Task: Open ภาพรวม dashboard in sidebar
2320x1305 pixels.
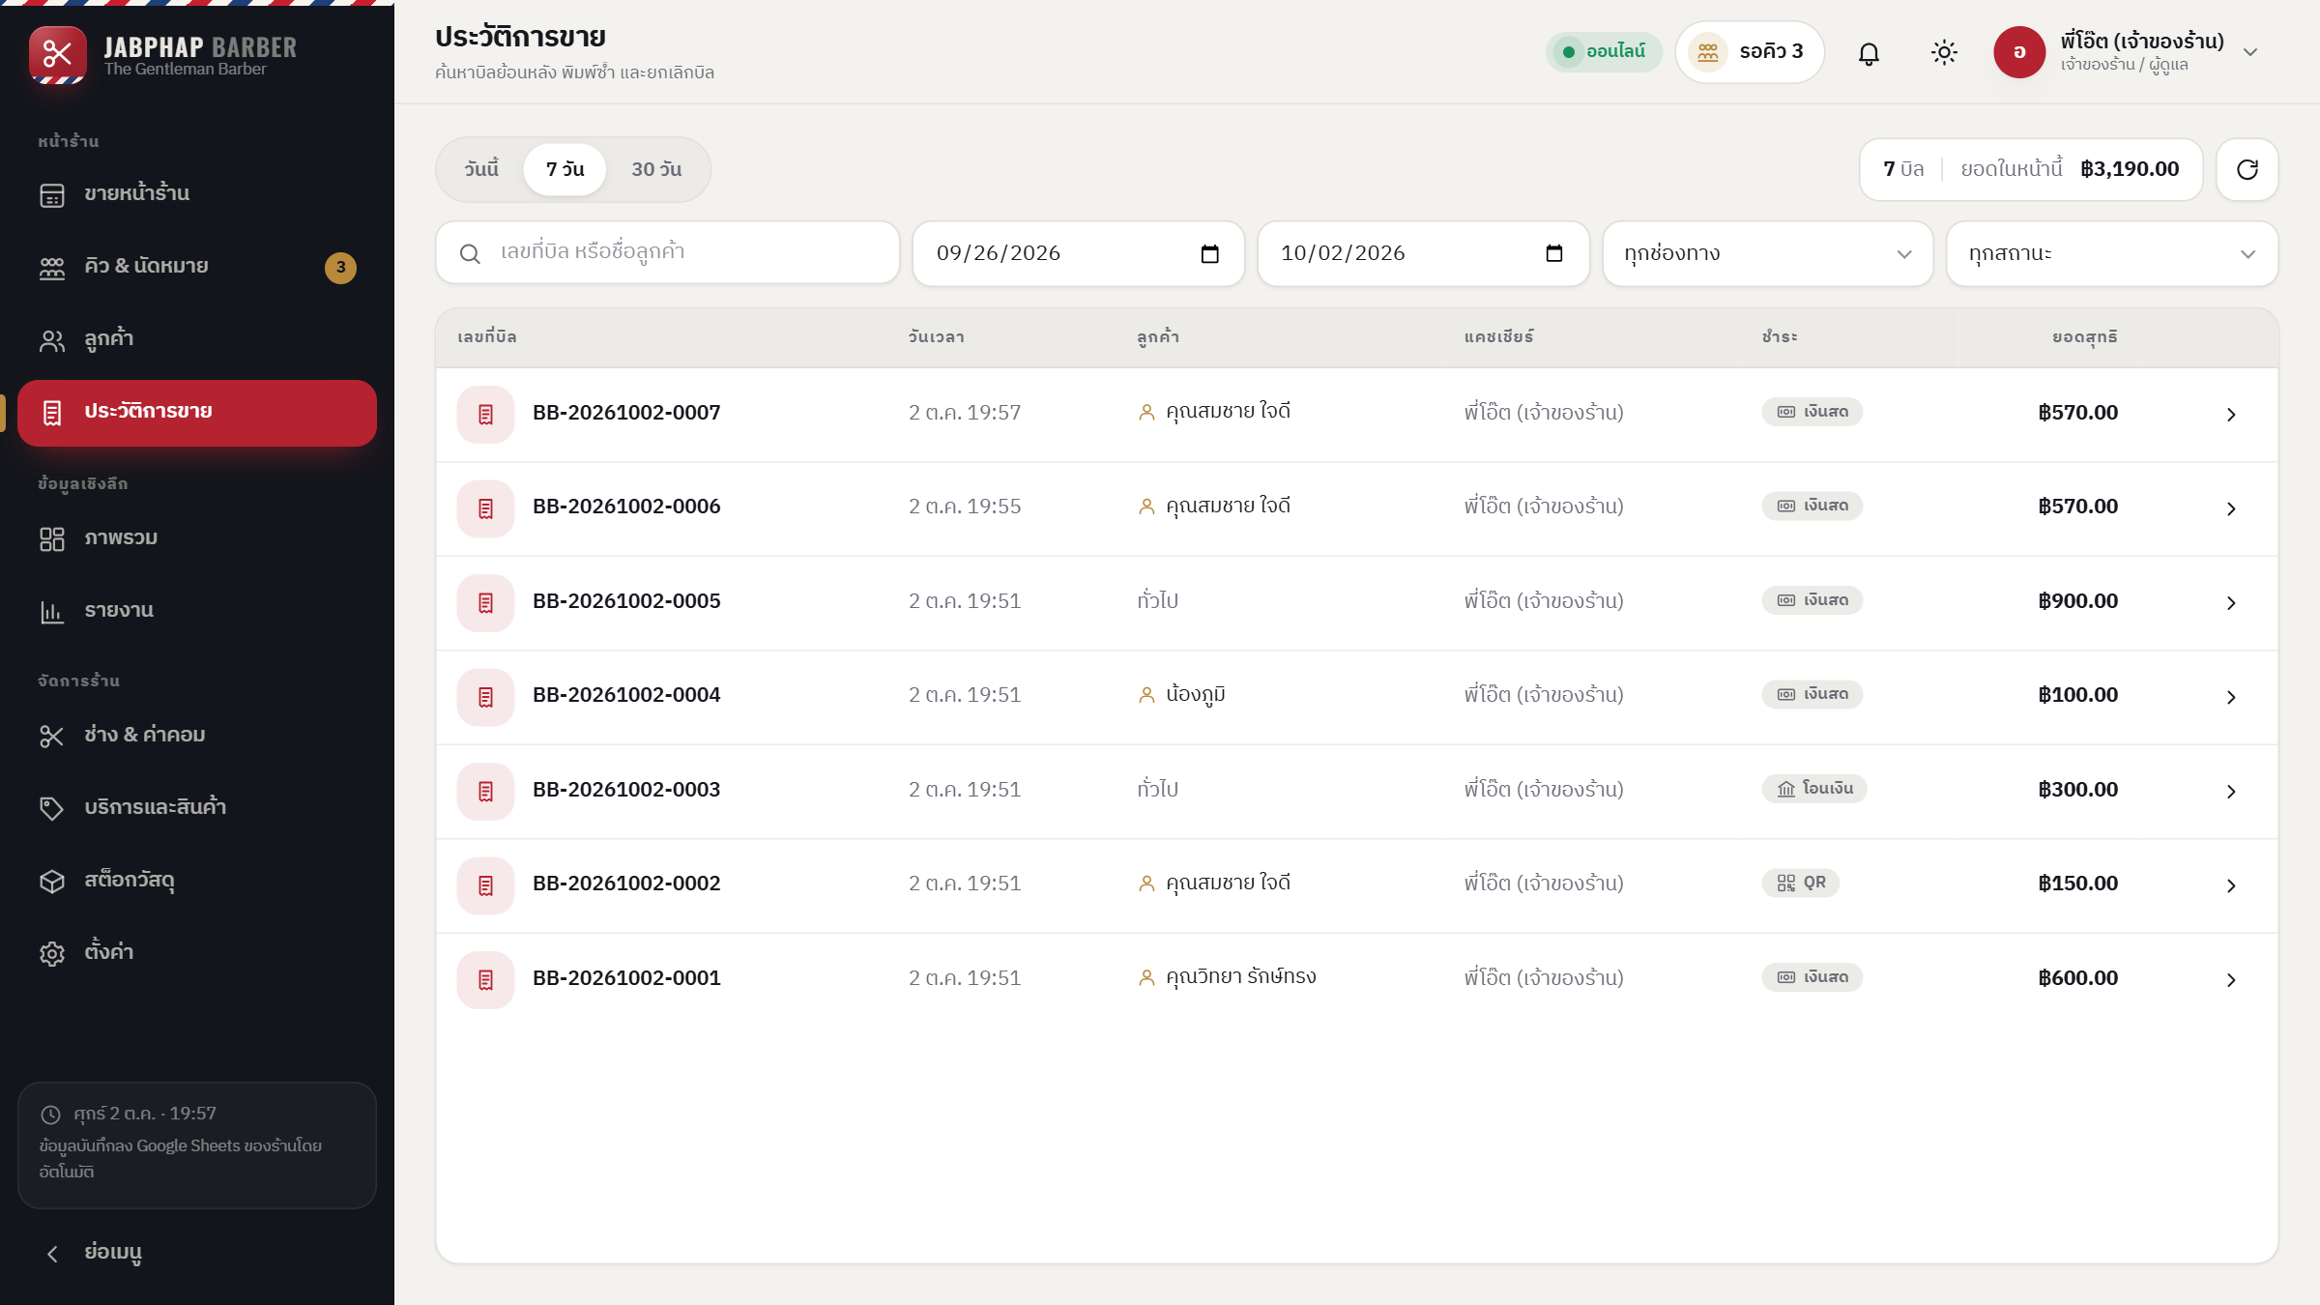Action: click(197, 538)
